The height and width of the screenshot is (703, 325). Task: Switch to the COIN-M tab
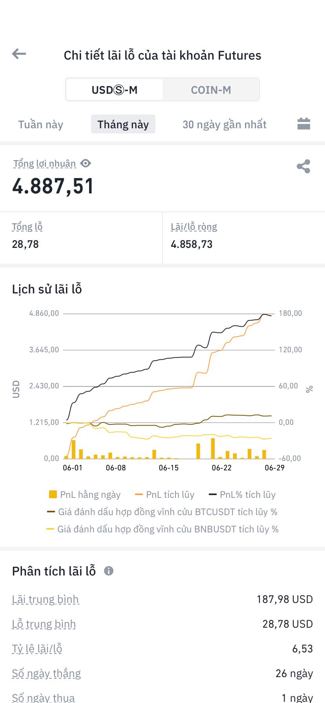tap(211, 90)
